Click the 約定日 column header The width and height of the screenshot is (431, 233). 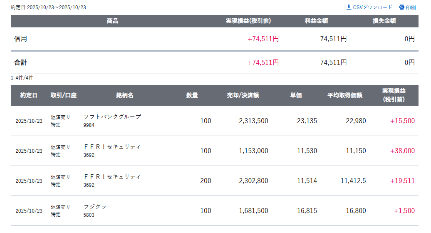(x=29, y=95)
